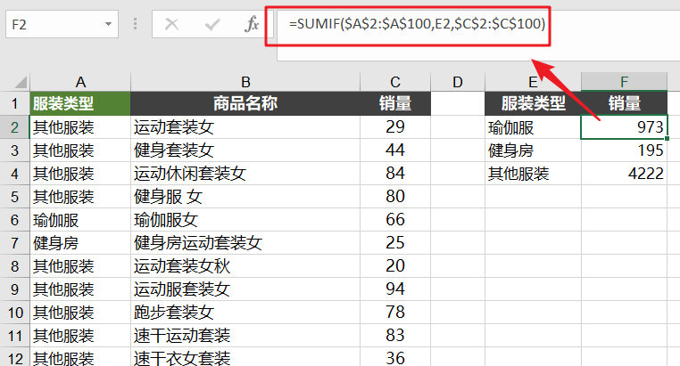Click cell 运动服套装女
The height and width of the screenshot is (366, 680).
click(x=245, y=289)
